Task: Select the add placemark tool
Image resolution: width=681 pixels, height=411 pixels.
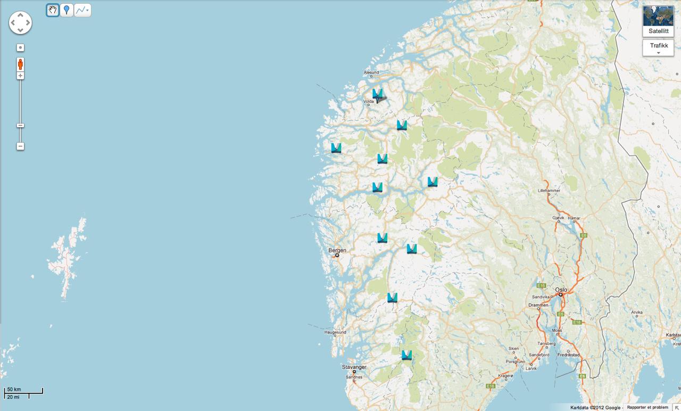Action: [67, 10]
